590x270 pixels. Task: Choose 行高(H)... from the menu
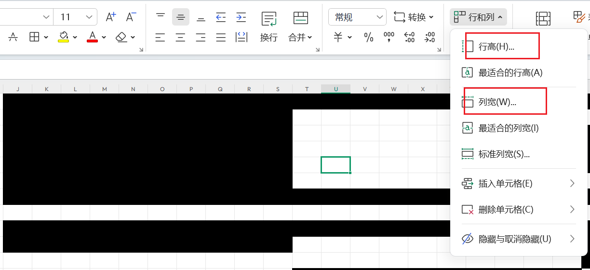point(496,47)
